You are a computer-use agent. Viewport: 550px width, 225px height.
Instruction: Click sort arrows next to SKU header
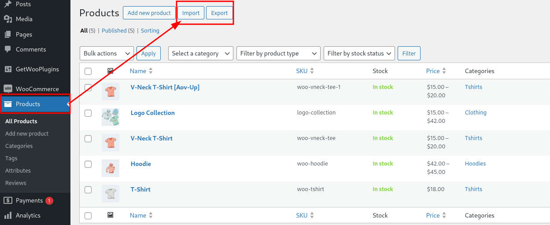point(312,71)
